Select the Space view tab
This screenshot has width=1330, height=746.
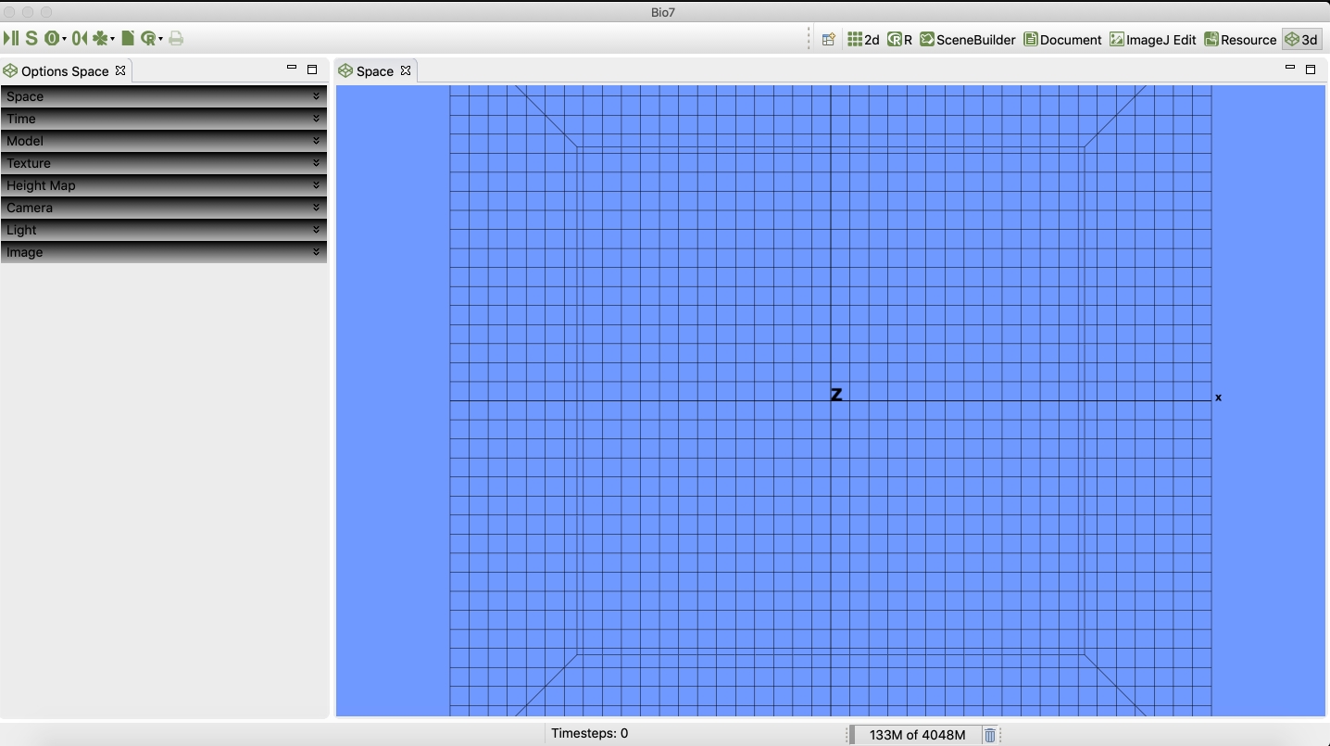coord(374,71)
